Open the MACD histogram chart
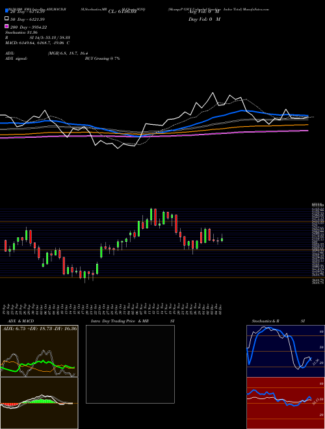This screenshot has width=325, height=429. tap(39, 403)
